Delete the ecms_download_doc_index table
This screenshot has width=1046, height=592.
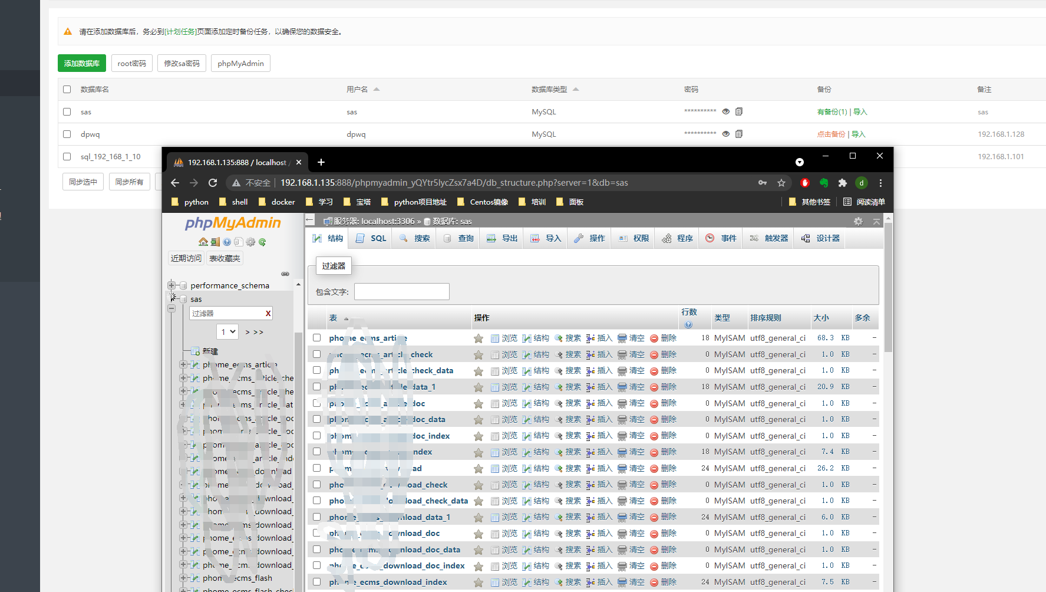pos(663,565)
